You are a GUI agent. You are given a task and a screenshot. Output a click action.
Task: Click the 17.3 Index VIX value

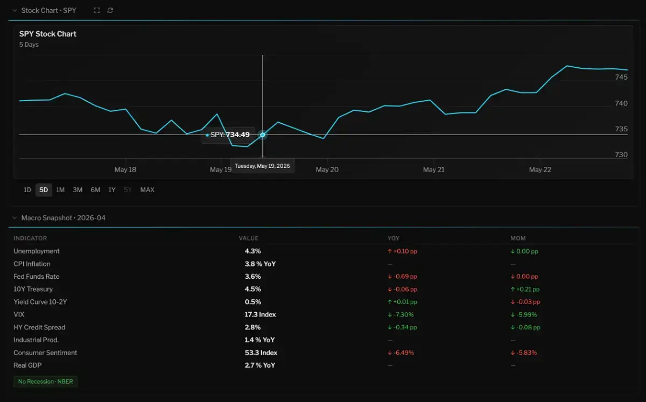pyautogui.click(x=261, y=315)
